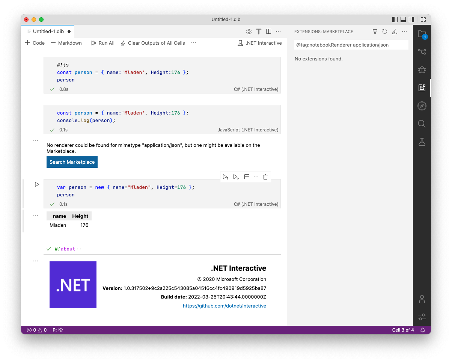
Task: Expand the ellipsis menu next to Clear Outputs
Action: pyautogui.click(x=193, y=43)
